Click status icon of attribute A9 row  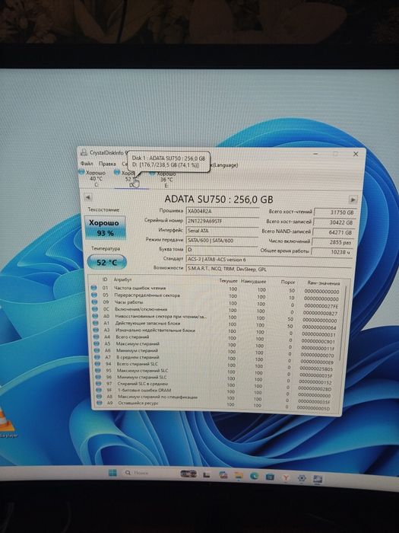pos(100,403)
